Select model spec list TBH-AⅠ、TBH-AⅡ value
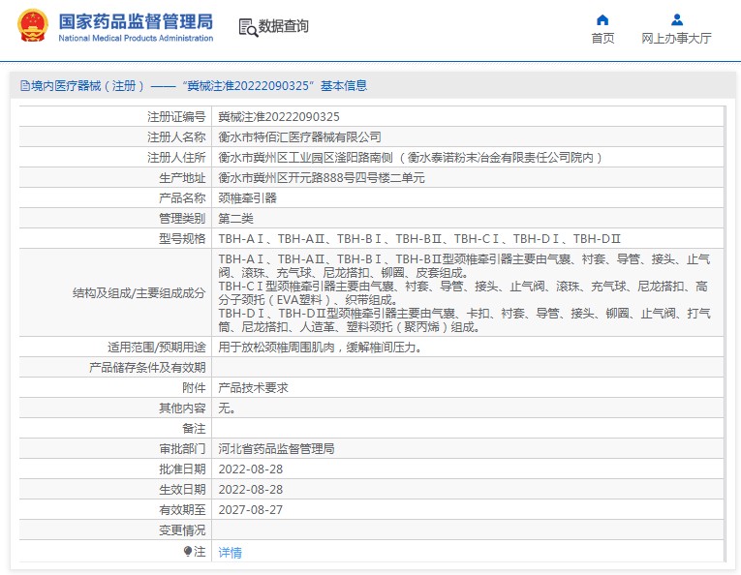This screenshot has width=741, height=575. [419, 238]
